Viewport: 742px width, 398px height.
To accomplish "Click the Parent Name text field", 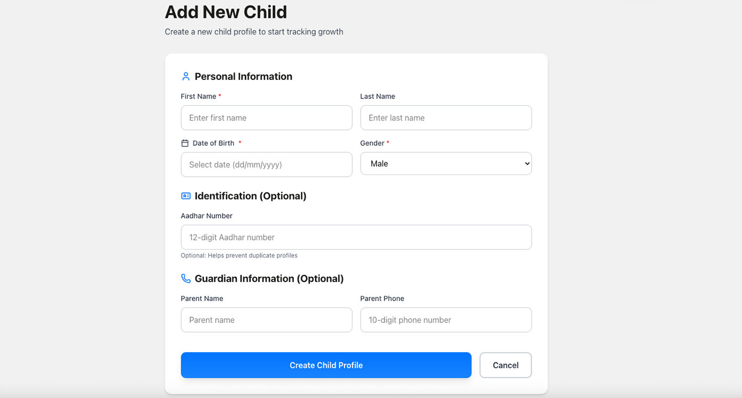I will [266, 320].
